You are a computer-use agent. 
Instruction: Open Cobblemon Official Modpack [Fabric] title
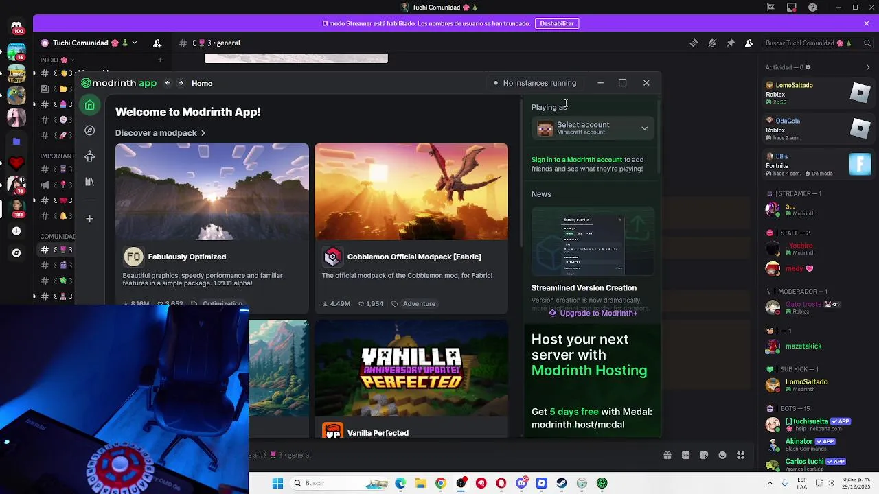coord(414,257)
